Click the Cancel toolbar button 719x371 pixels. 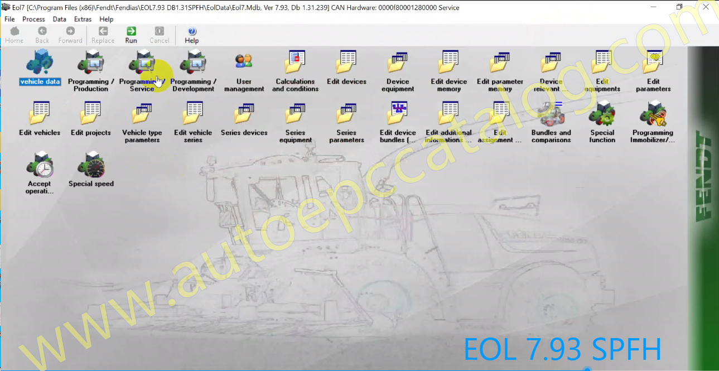point(160,35)
